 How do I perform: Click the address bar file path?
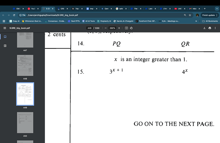tap(53, 15)
